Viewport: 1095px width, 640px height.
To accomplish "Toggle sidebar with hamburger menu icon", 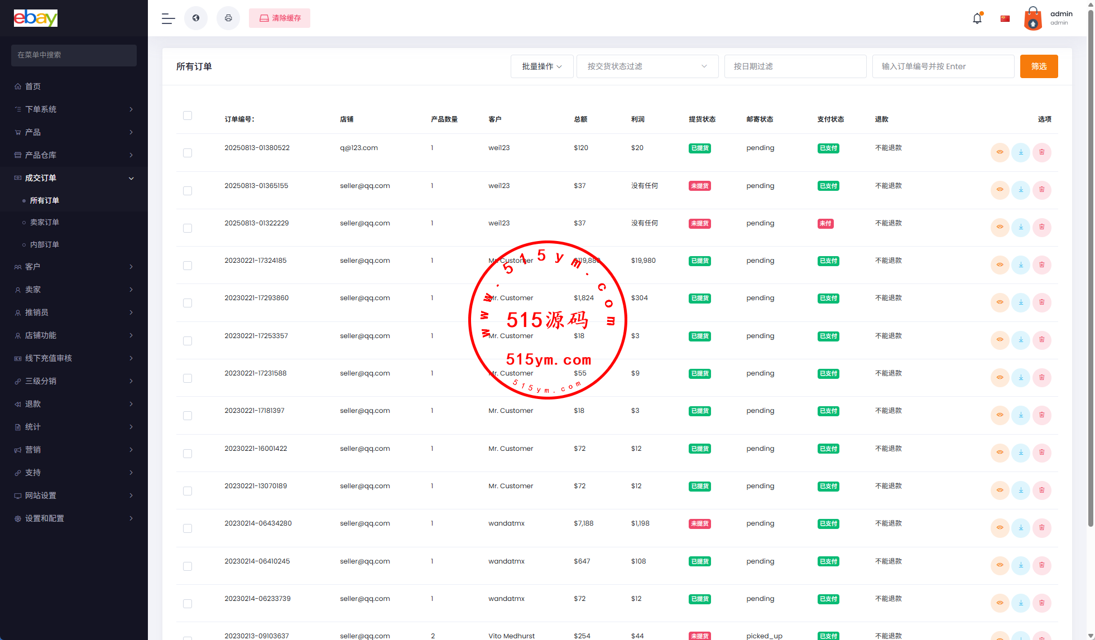I will [168, 18].
